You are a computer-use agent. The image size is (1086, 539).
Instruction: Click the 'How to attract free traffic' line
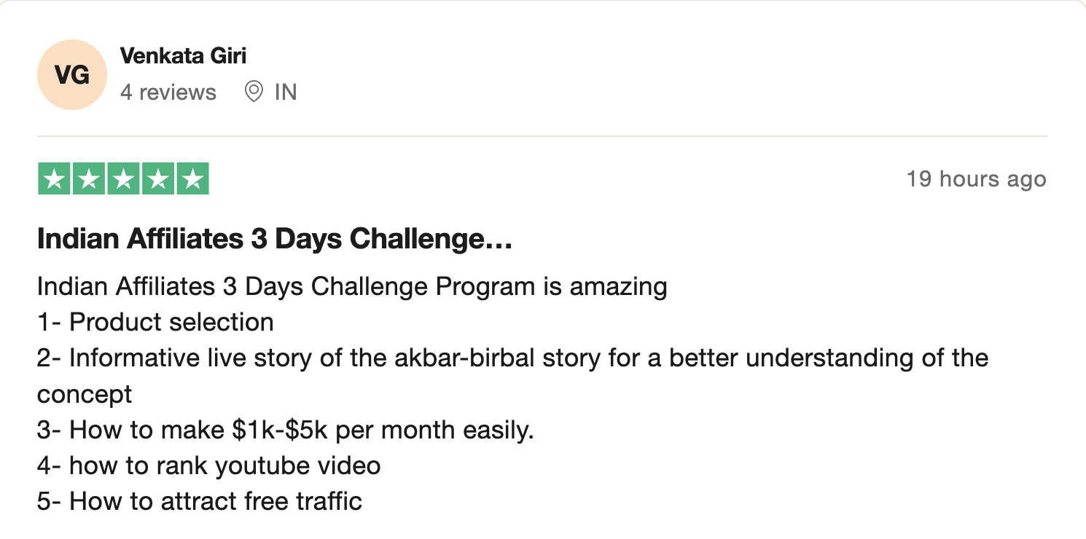[199, 501]
